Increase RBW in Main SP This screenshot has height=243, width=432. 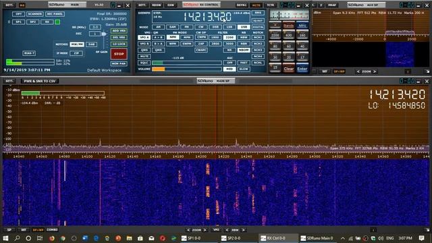[243, 230]
